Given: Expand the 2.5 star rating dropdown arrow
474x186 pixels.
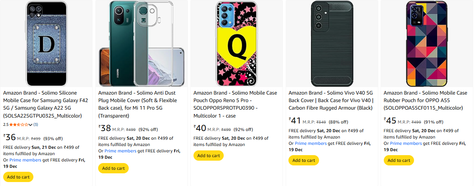Looking at the screenshot, I should coord(31,125).
